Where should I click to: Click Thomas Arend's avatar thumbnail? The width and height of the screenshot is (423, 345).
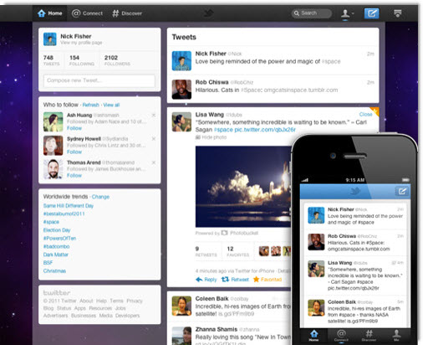point(54,169)
